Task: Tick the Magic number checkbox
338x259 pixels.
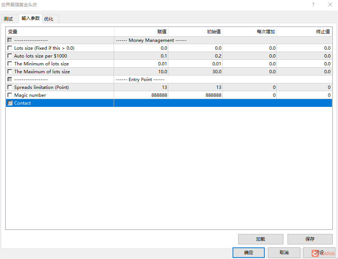Action: coord(10,95)
